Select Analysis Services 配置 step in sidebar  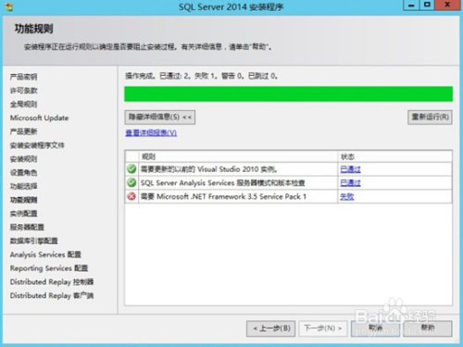pyautogui.click(x=45, y=254)
